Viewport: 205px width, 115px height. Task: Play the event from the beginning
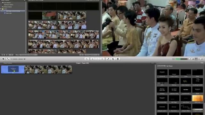(x=12, y=55)
